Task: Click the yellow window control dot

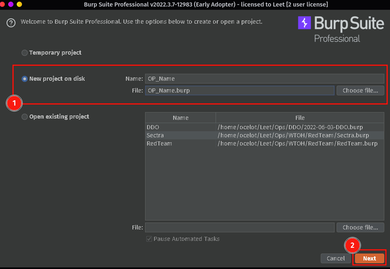Action: point(19,4)
